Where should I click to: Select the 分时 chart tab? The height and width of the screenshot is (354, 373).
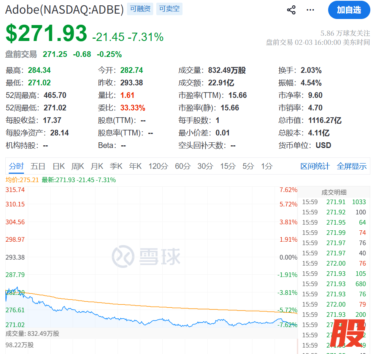coord(16,166)
